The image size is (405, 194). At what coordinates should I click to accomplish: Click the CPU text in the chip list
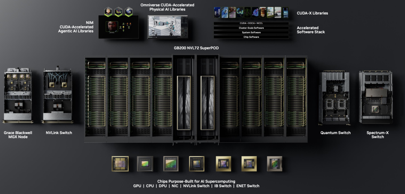point(150,186)
